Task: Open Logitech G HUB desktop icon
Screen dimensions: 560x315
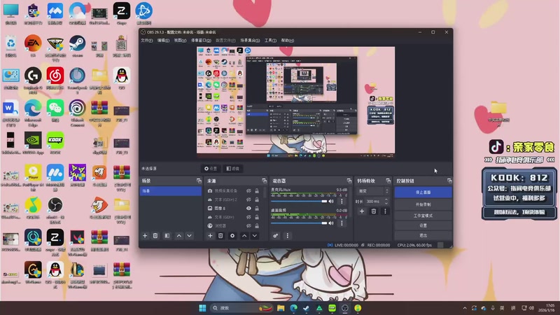Action: coord(33,80)
